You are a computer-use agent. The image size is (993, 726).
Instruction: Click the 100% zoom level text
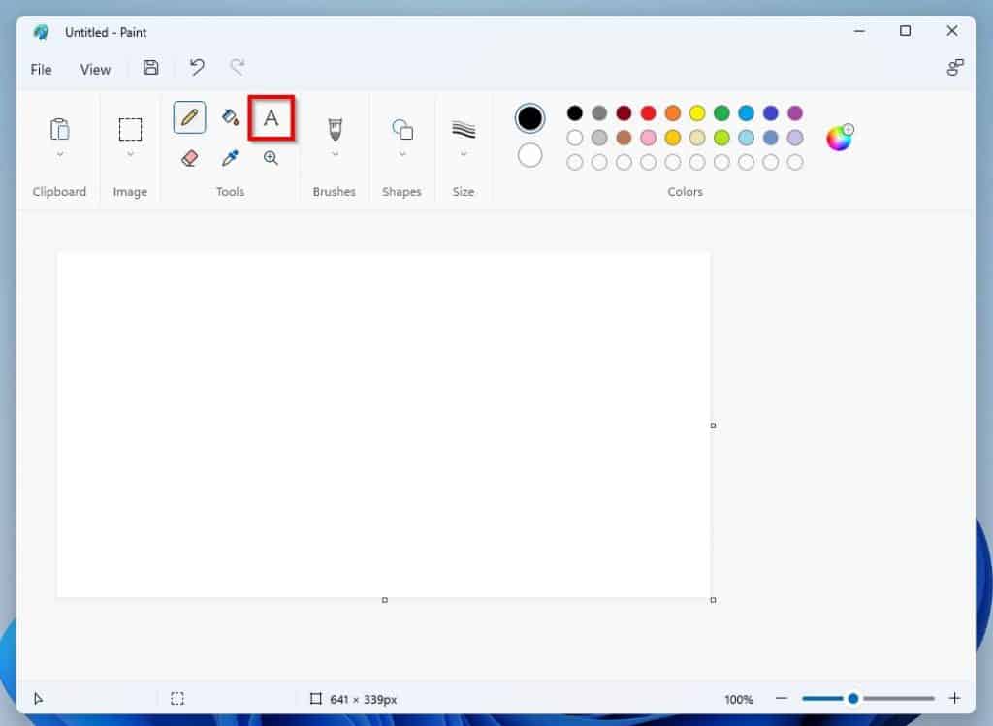pyautogui.click(x=738, y=699)
